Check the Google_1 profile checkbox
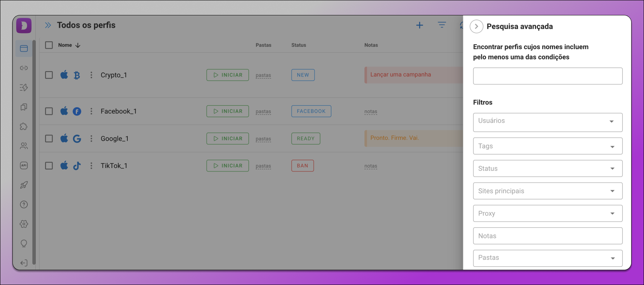The image size is (644, 285). pos(49,138)
